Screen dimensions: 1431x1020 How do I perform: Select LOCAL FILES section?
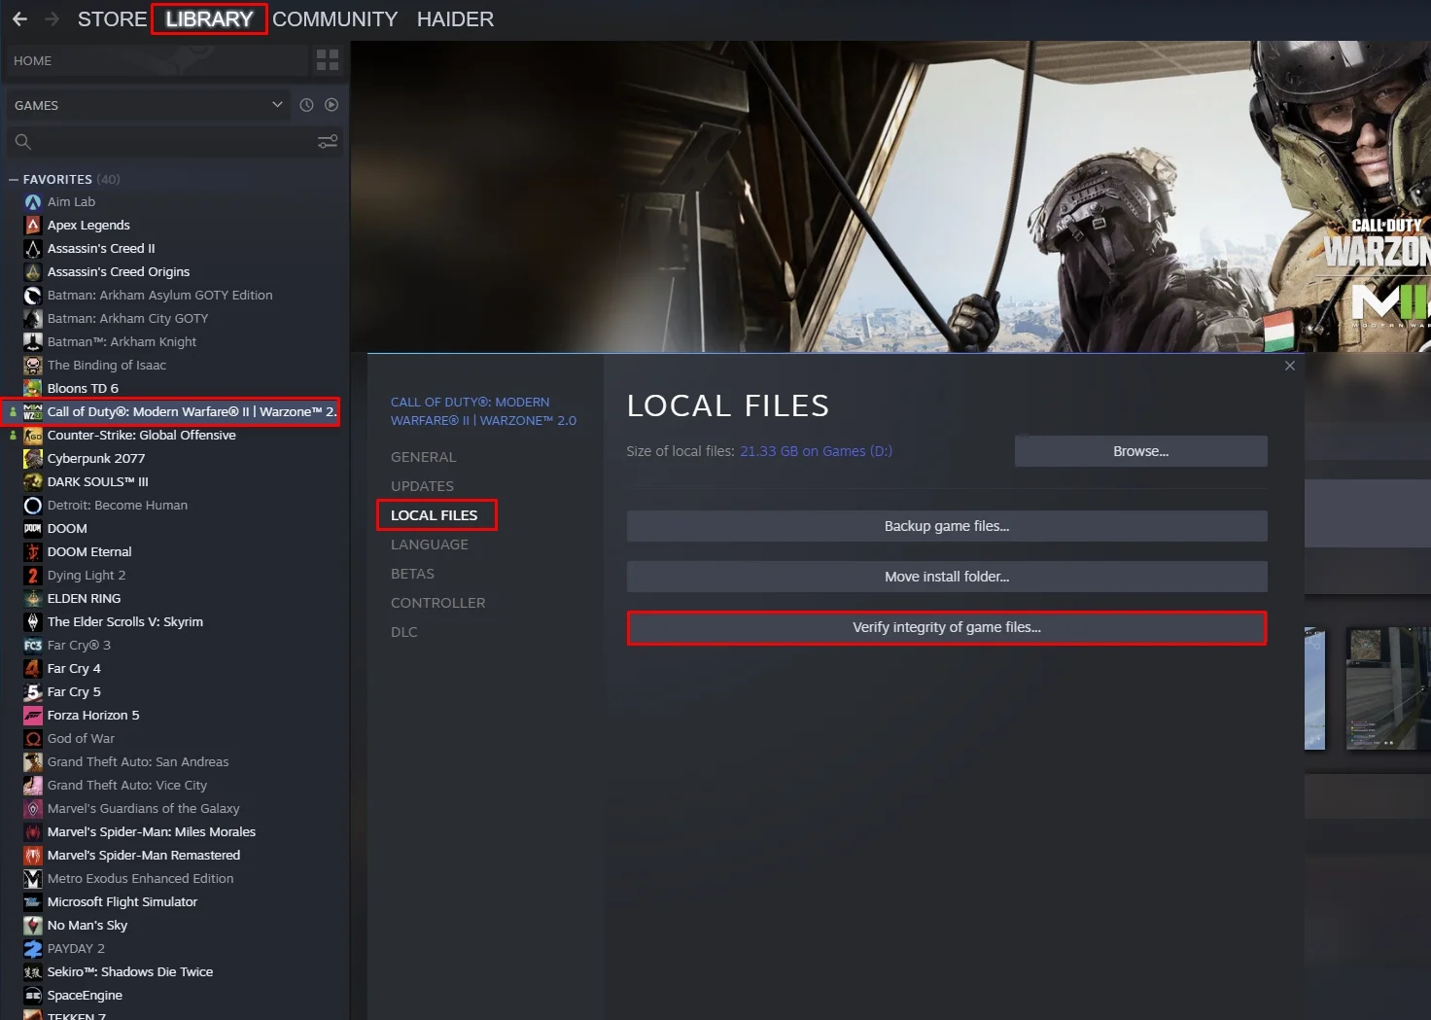click(x=435, y=515)
